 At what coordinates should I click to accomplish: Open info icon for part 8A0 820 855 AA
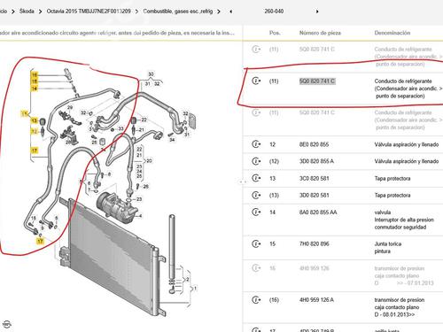pos(256,212)
